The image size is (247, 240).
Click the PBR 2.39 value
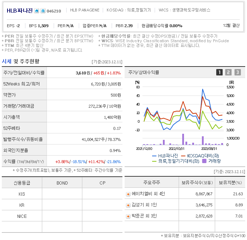[x=124, y=26]
